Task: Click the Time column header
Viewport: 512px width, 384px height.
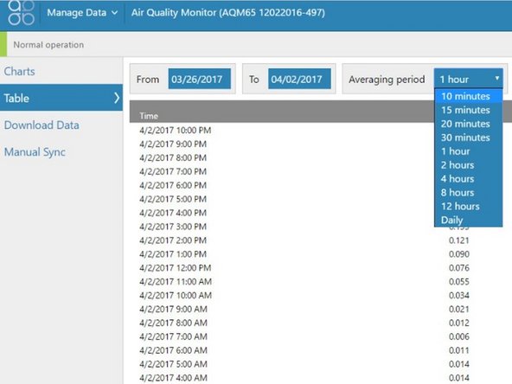Action: [149, 116]
